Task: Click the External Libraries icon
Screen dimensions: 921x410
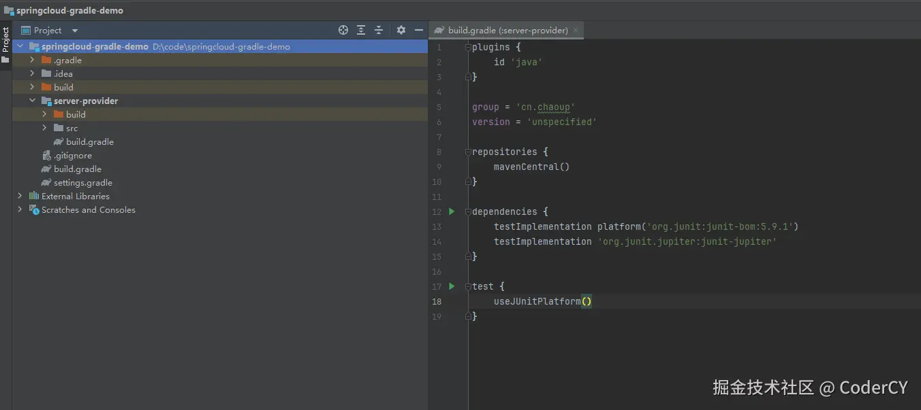Action: point(34,196)
